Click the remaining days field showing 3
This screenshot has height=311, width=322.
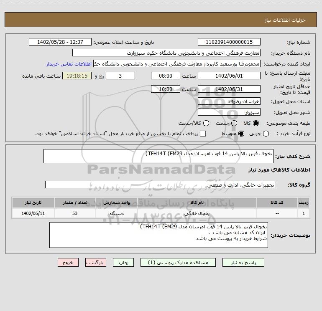(x=120, y=76)
